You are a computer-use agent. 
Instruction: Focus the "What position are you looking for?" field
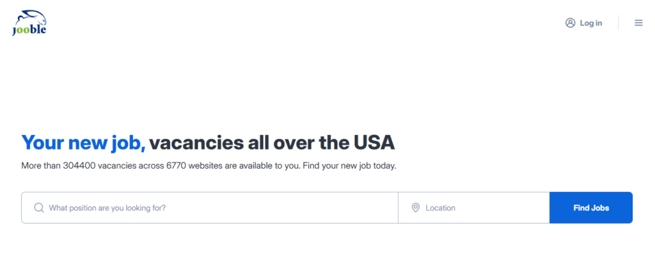(x=210, y=208)
